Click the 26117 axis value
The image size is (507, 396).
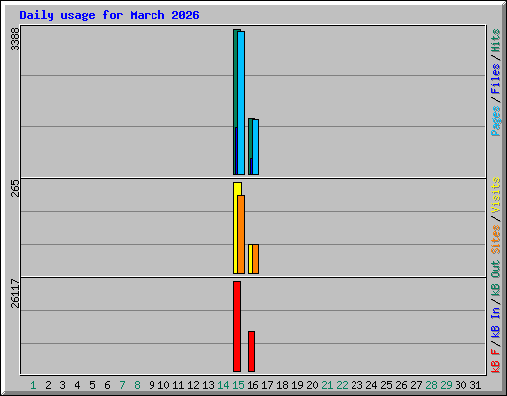[15, 293]
